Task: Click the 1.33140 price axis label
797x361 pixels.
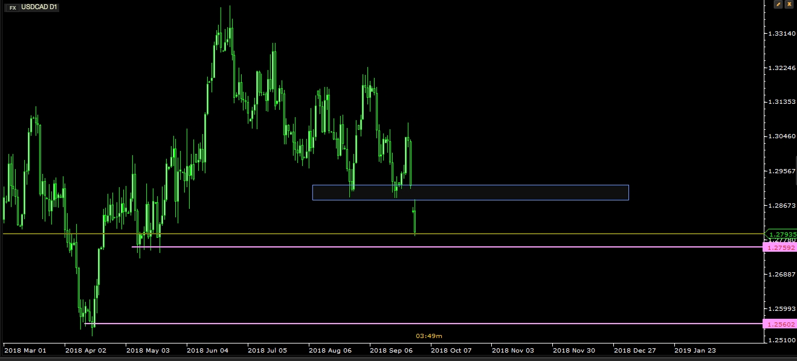Action: (781, 33)
